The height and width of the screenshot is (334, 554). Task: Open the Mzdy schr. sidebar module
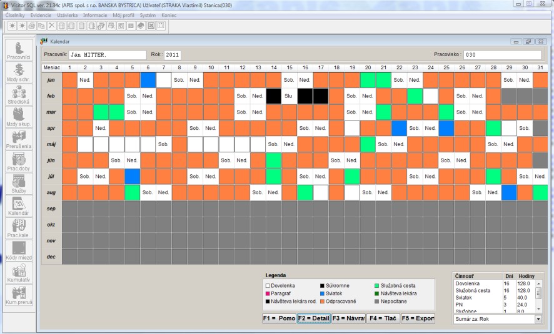coord(19,72)
